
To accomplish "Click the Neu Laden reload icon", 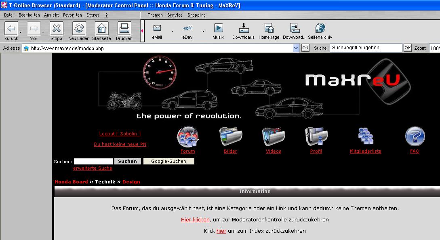I will pyautogui.click(x=79, y=29).
